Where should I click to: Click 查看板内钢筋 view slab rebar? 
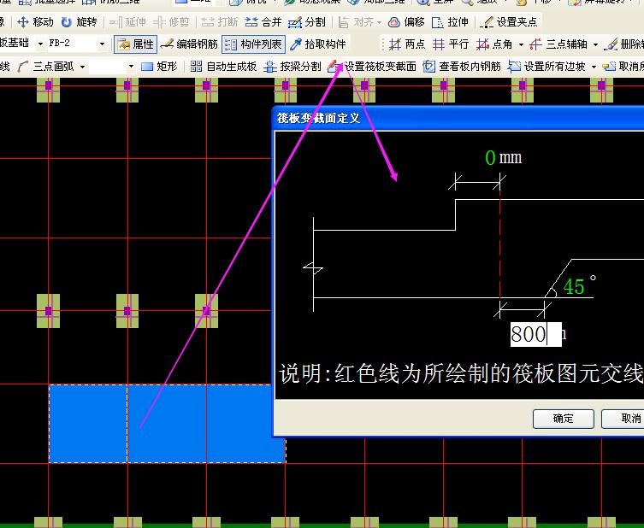tap(462, 66)
